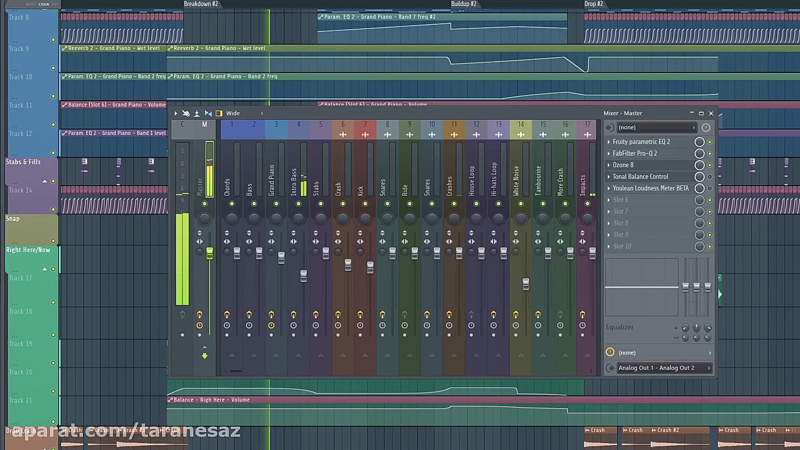The image size is (800, 450).
Task: Open the Analog Out 1 - Analog Out 2 routing
Action: tap(663, 368)
